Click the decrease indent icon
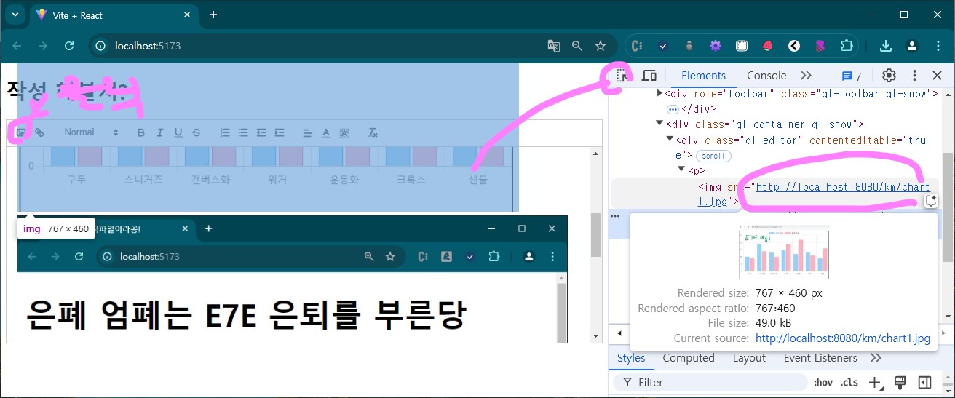 [x=261, y=132]
